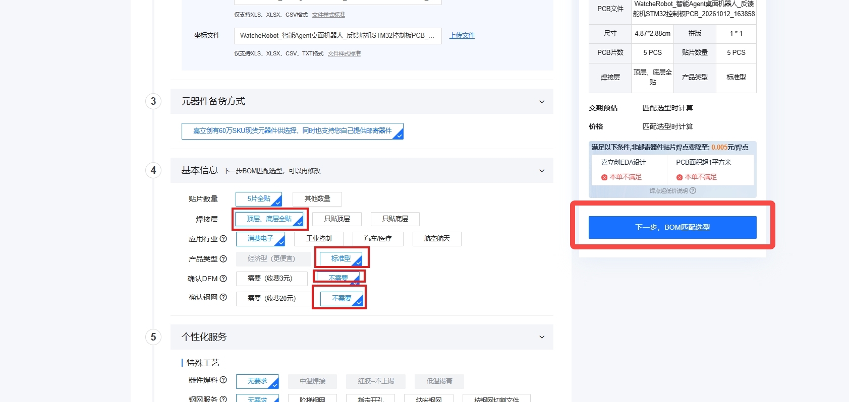Viewport: 849px width, 402px height.
Task: Click help icon next to 应用行业
Action: 223,239
